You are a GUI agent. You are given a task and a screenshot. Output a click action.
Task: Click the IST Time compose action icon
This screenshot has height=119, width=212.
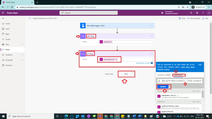tap(83, 54)
